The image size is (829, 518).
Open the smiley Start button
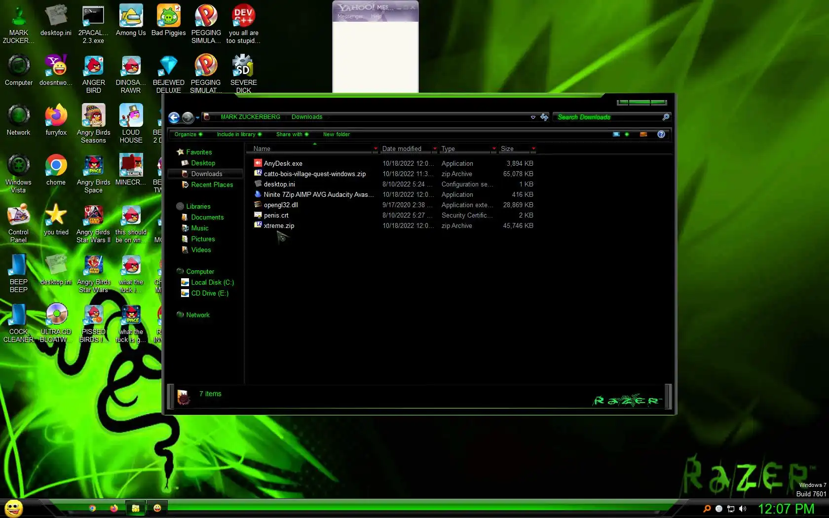14,508
